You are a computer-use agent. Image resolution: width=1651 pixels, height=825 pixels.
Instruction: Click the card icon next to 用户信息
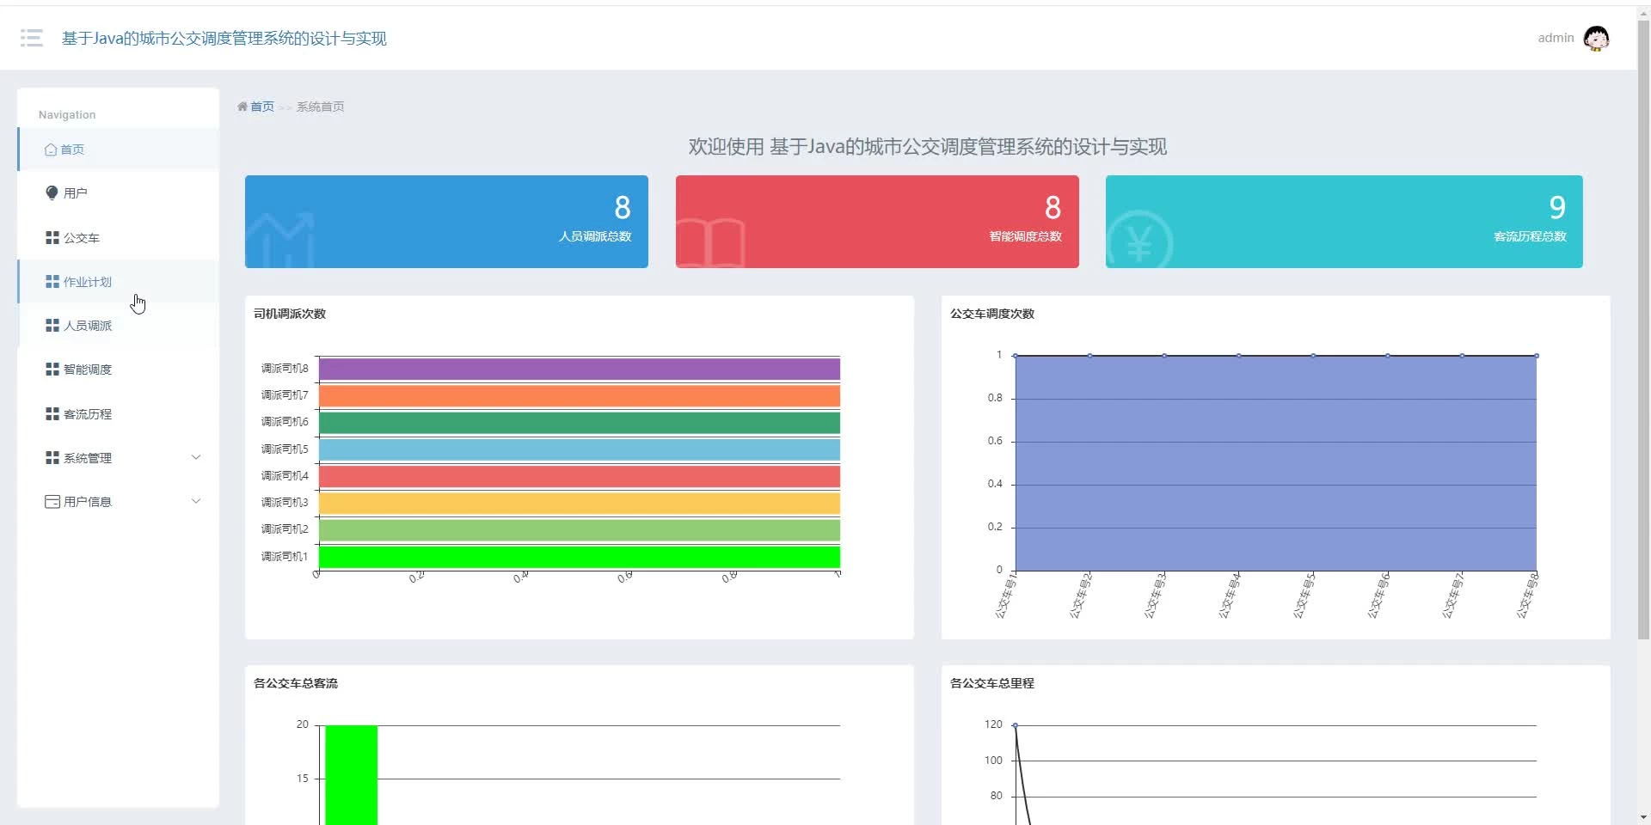pyautogui.click(x=52, y=501)
